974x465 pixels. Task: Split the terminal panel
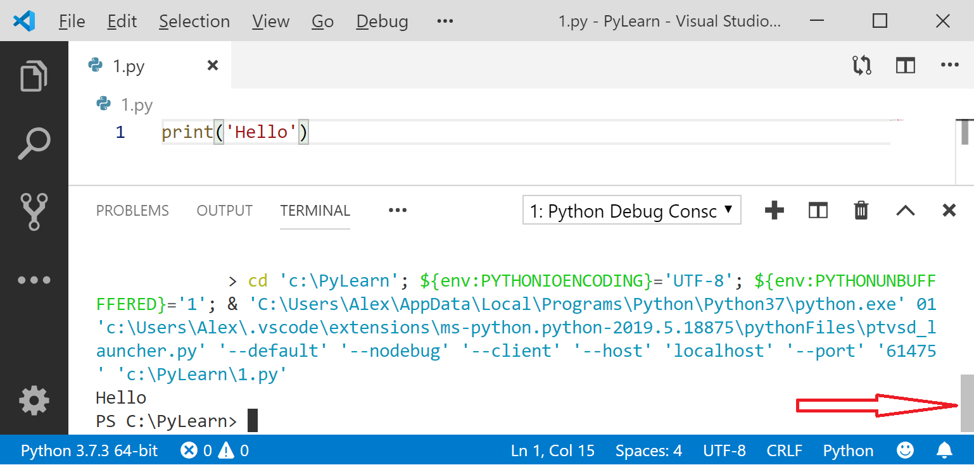pyautogui.click(x=818, y=210)
